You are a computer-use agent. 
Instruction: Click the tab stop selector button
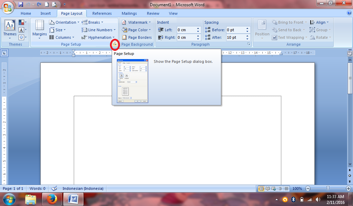point(4,53)
